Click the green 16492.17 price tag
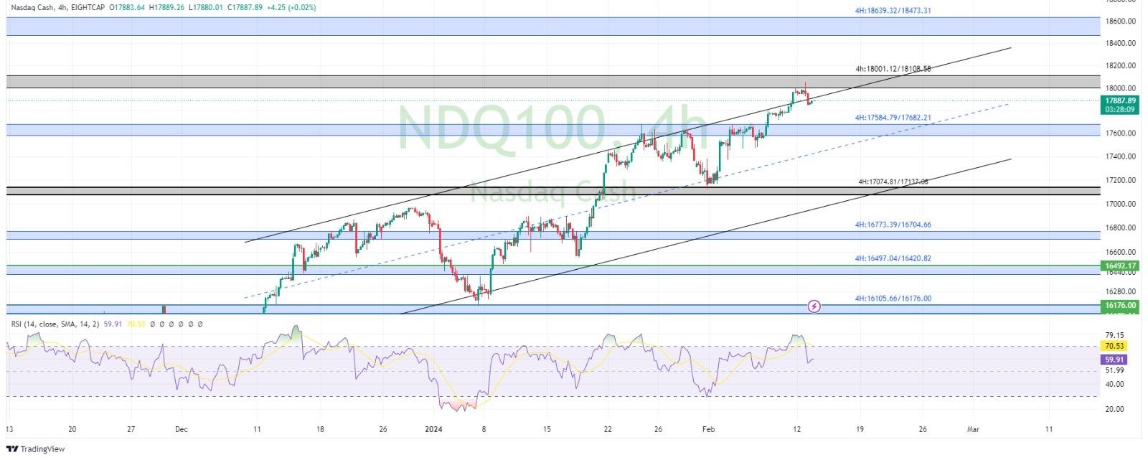The width and height of the screenshot is (1148, 460). point(1120,266)
